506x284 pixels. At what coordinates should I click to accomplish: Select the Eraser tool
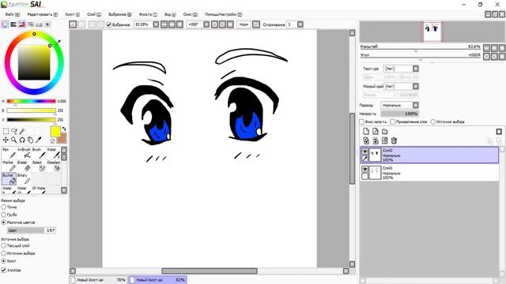click(24, 166)
